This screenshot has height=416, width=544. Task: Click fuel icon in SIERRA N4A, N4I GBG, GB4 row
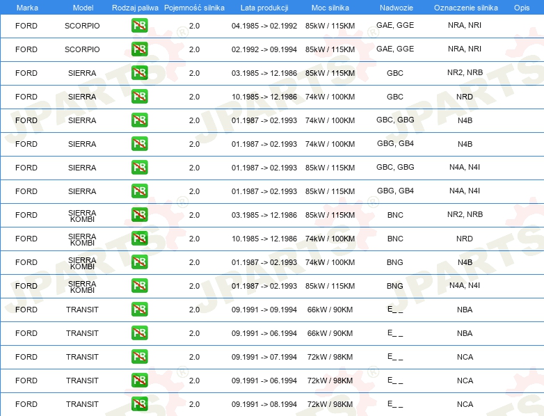(139, 191)
